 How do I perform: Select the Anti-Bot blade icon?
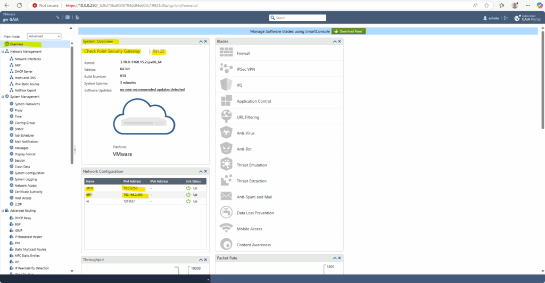pyautogui.click(x=226, y=148)
